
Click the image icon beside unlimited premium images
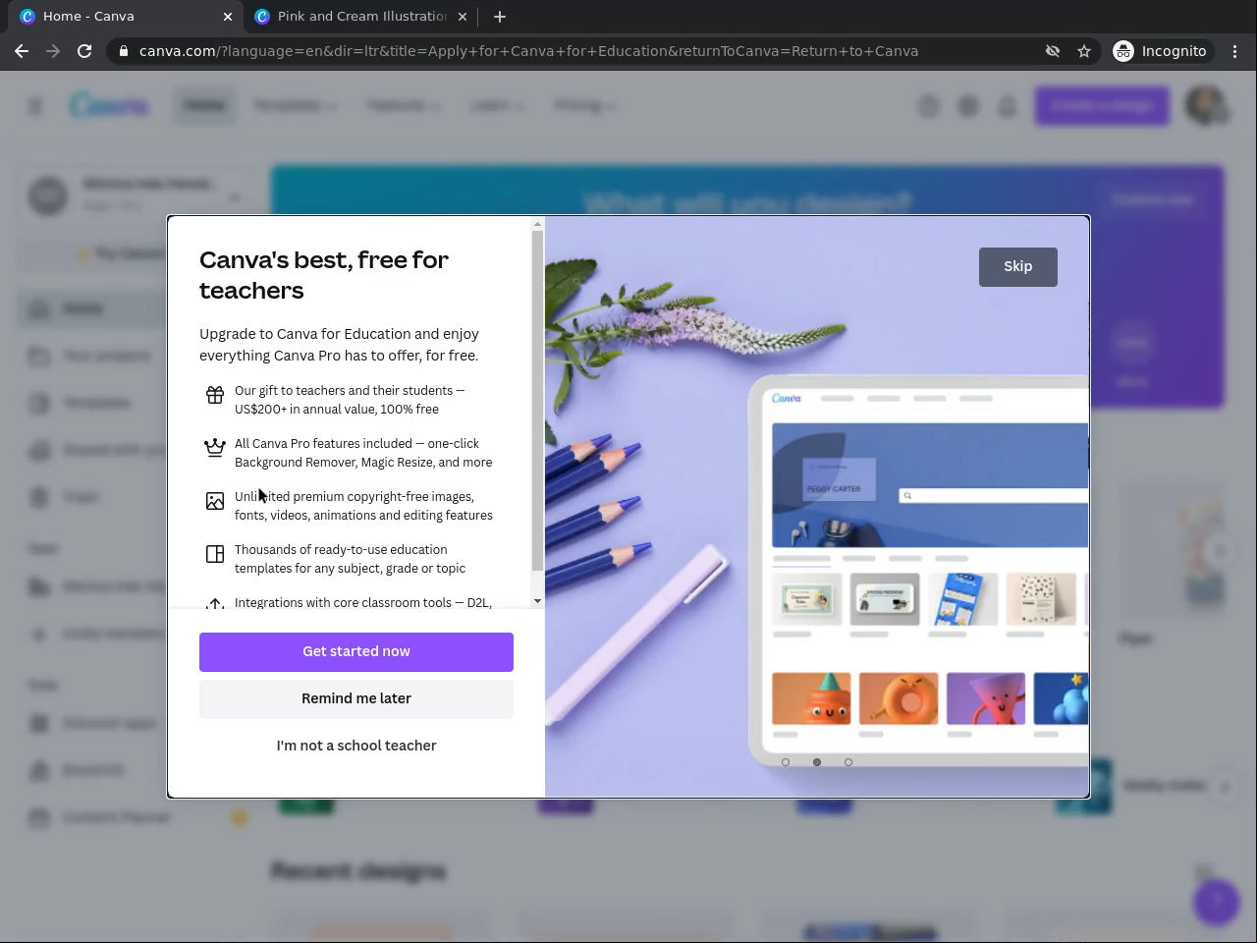(215, 501)
